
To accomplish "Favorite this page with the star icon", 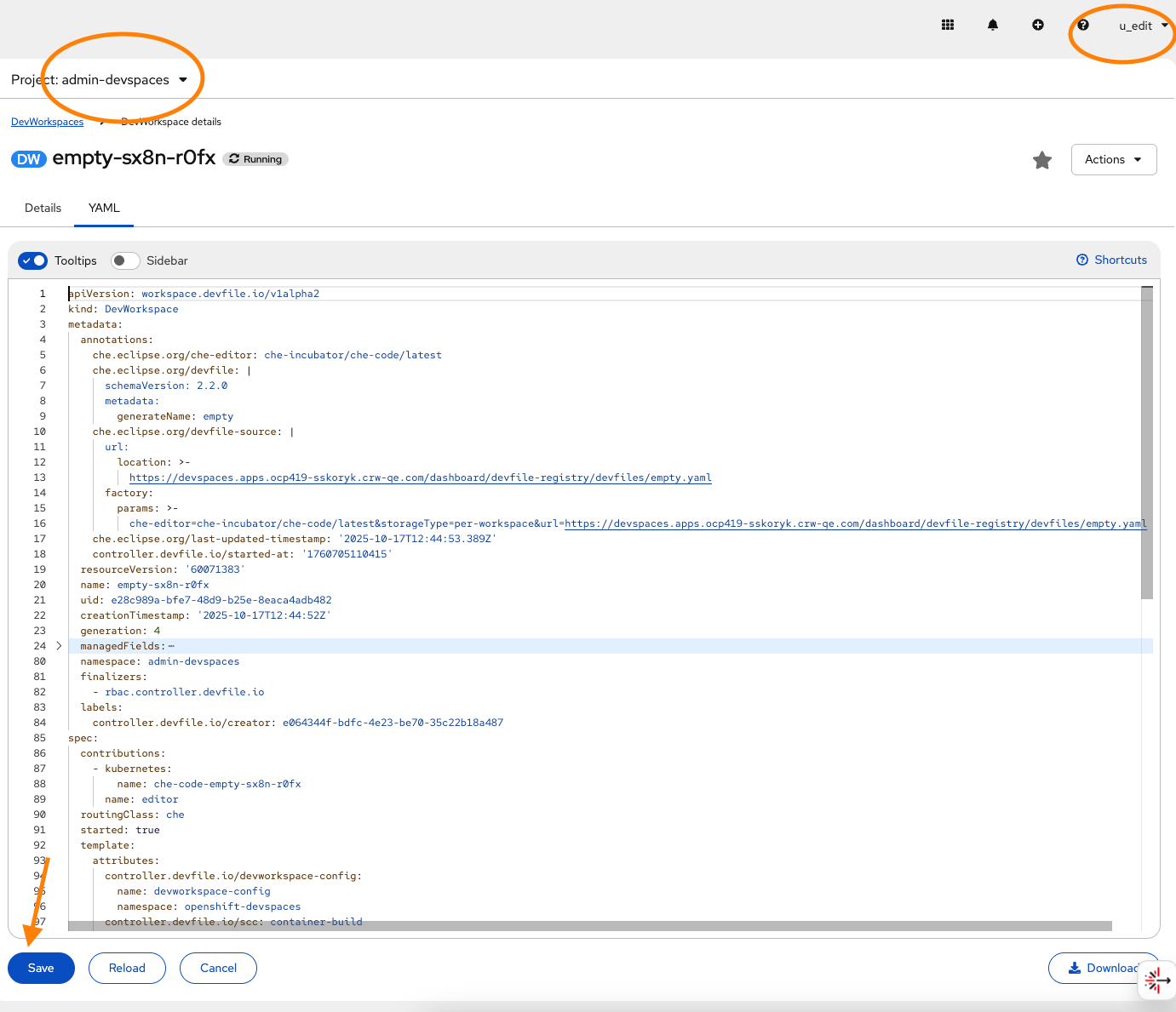I will click(1042, 160).
